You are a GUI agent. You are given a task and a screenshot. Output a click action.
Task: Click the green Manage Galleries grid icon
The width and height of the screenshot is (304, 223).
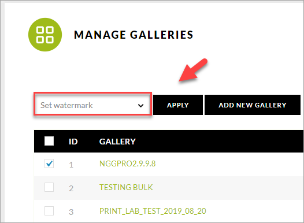45,35
